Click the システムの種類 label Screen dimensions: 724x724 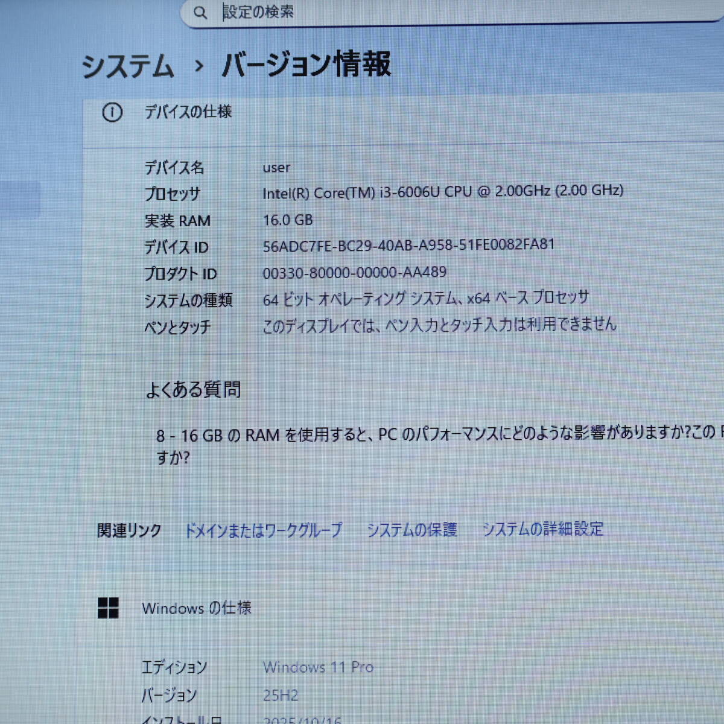tap(188, 300)
